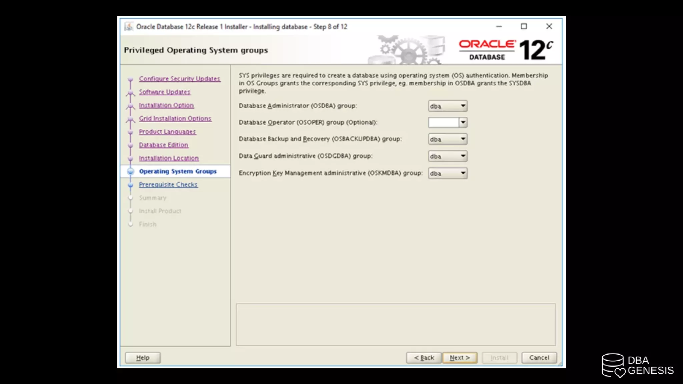Viewport: 683px width, 384px height.
Task: Click the Oracle installer title bar icon
Action: point(129,27)
